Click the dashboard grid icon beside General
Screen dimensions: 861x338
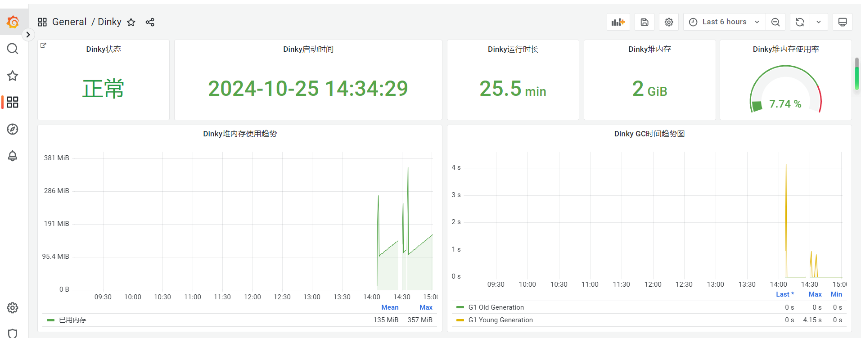[42, 22]
